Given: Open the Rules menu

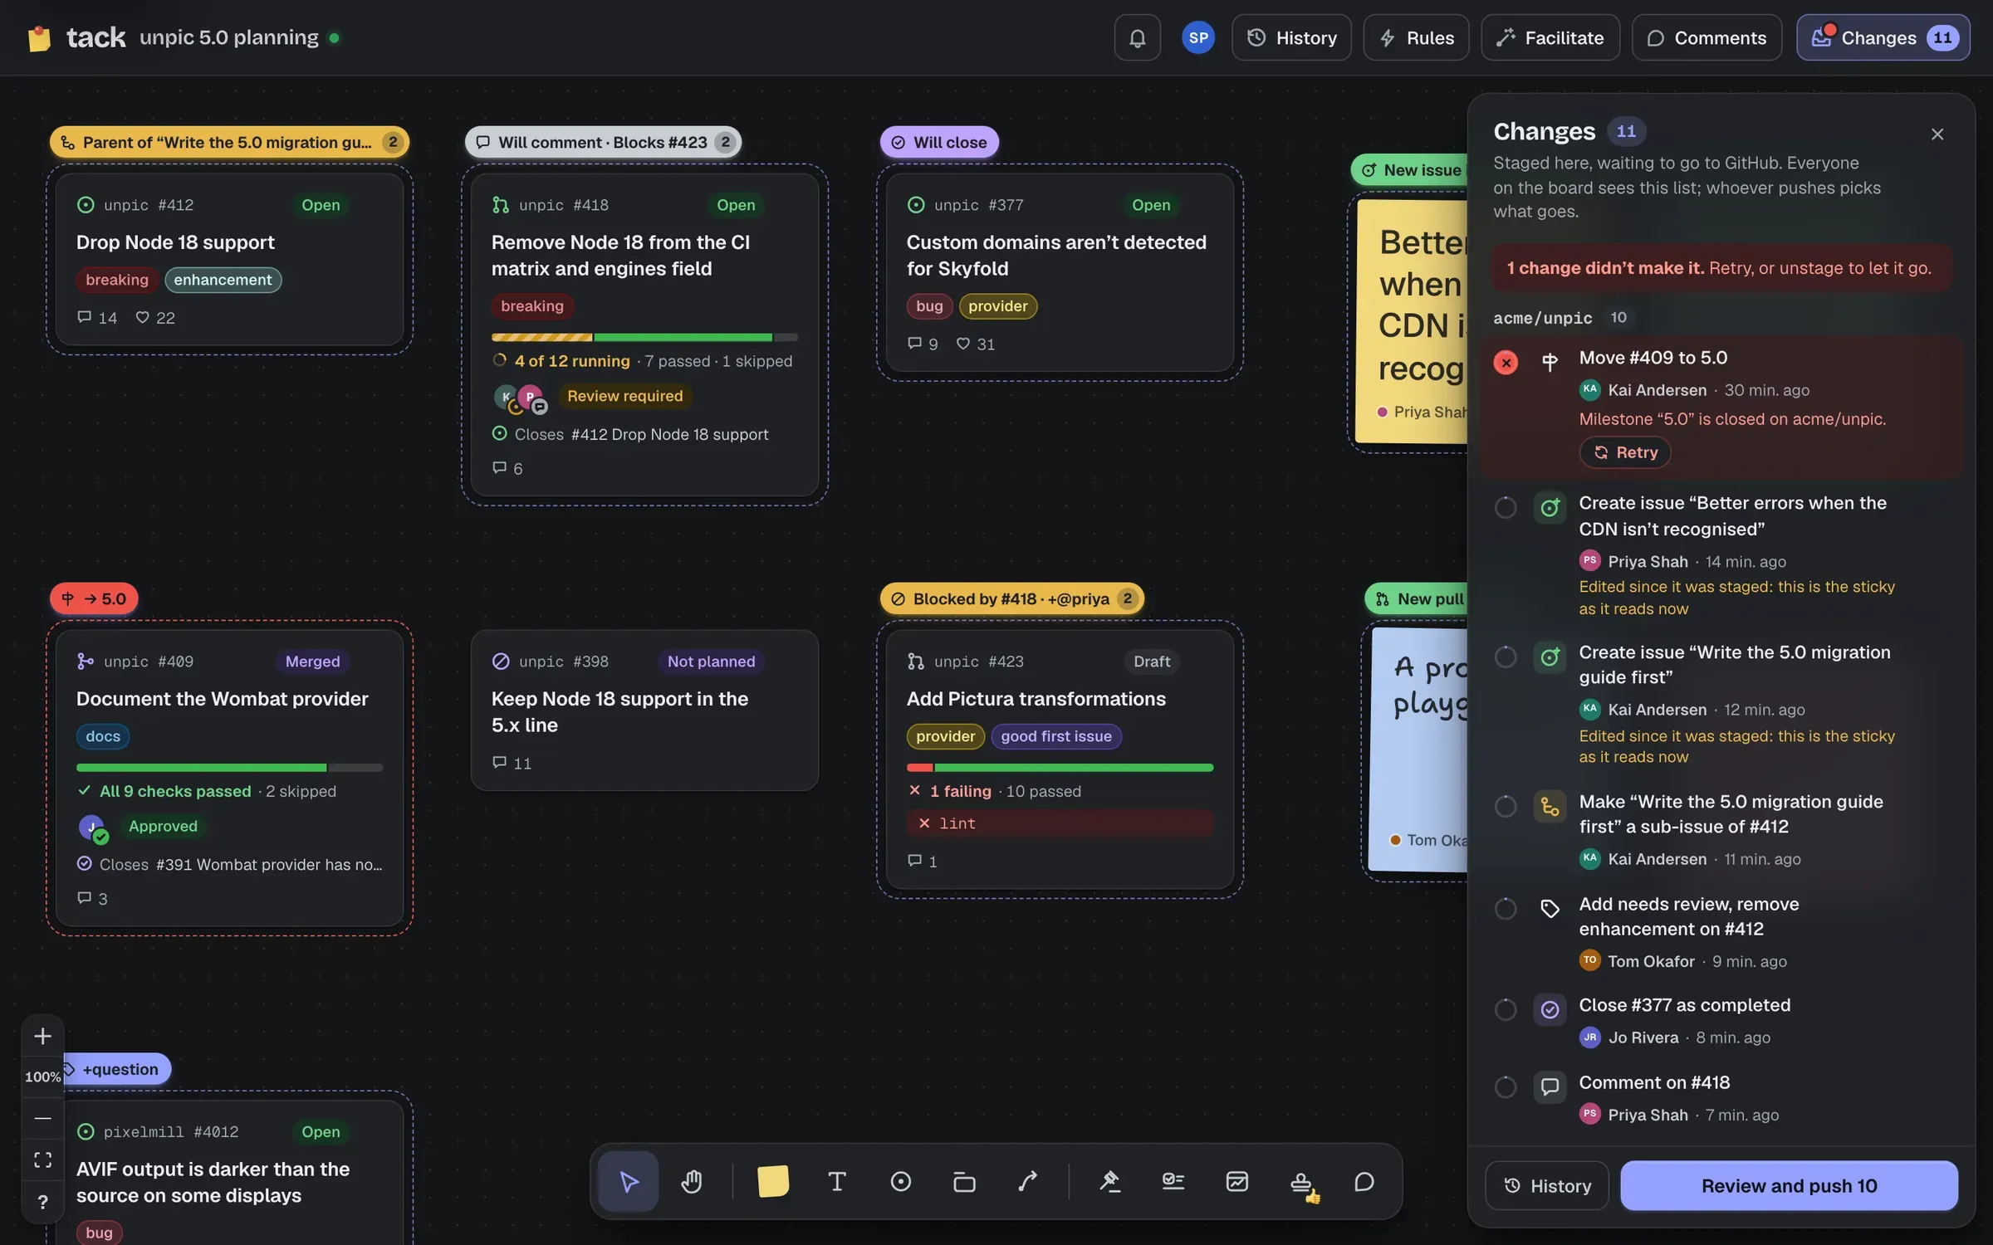Looking at the screenshot, I should pos(1416,37).
